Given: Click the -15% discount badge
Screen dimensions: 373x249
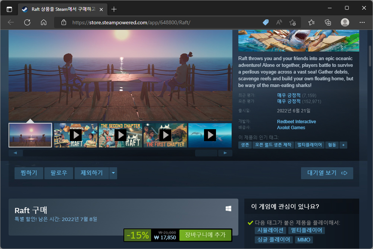Looking at the screenshot, I should [138, 236].
